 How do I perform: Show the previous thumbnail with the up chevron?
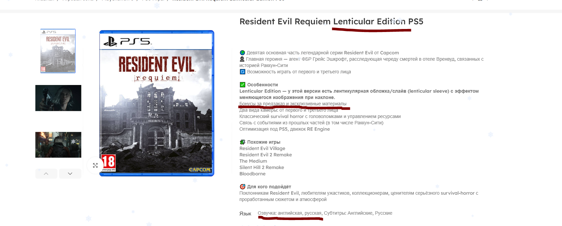point(46,174)
